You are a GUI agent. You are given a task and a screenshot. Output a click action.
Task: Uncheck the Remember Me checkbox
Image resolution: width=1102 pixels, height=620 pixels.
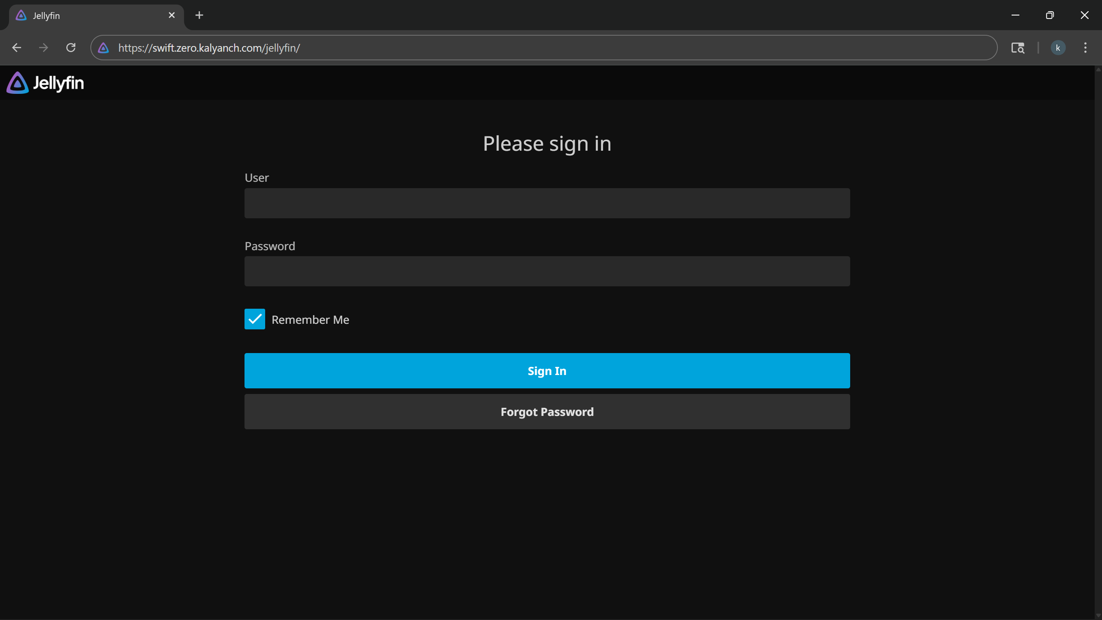click(x=255, y=319)
